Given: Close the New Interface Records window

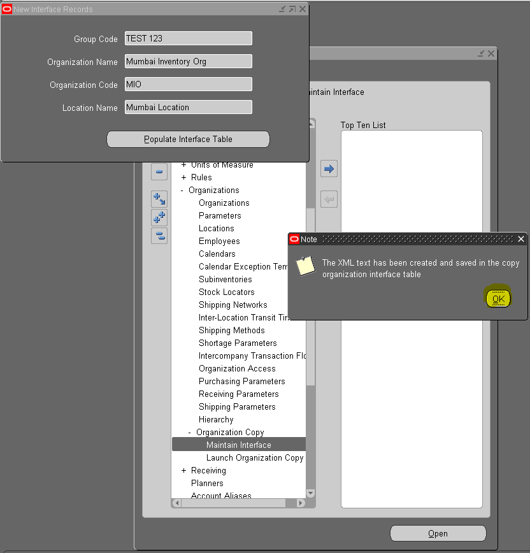Looking at the screenshot, I should (x=303, y=9).
